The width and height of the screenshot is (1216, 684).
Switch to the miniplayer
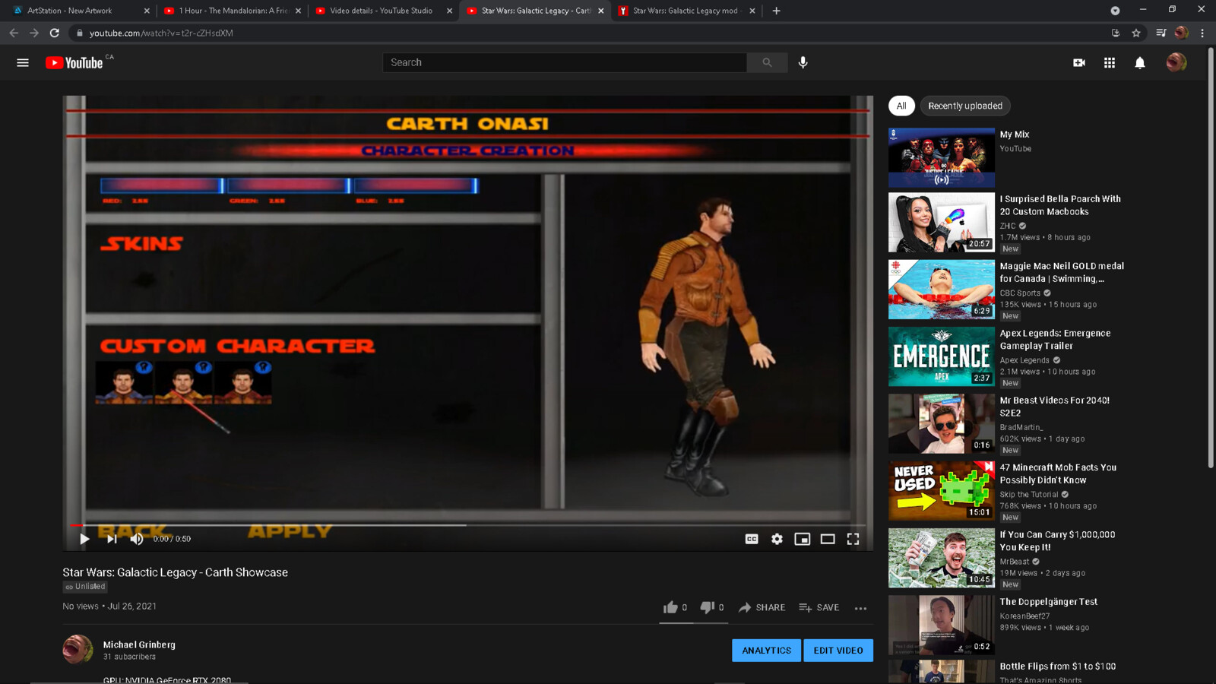click(x=802, y=539)
